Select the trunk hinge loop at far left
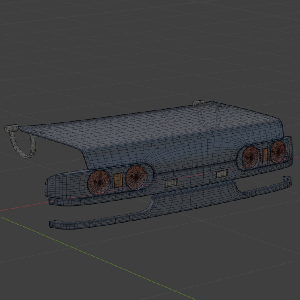Image resolution: width=300 pixels, height=300 pixels. (x=20, y=141)
